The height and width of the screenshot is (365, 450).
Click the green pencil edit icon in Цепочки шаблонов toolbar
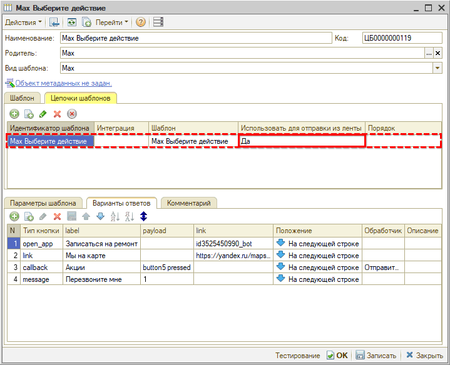[x=43, y=114]
